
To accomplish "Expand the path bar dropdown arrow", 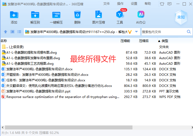I will click(136, 32).
